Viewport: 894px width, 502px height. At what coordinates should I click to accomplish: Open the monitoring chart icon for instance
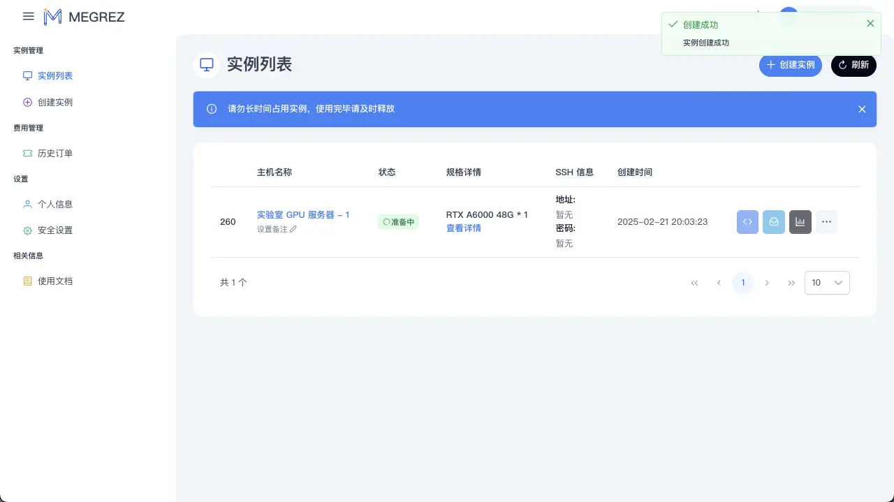tap(800, 222)
